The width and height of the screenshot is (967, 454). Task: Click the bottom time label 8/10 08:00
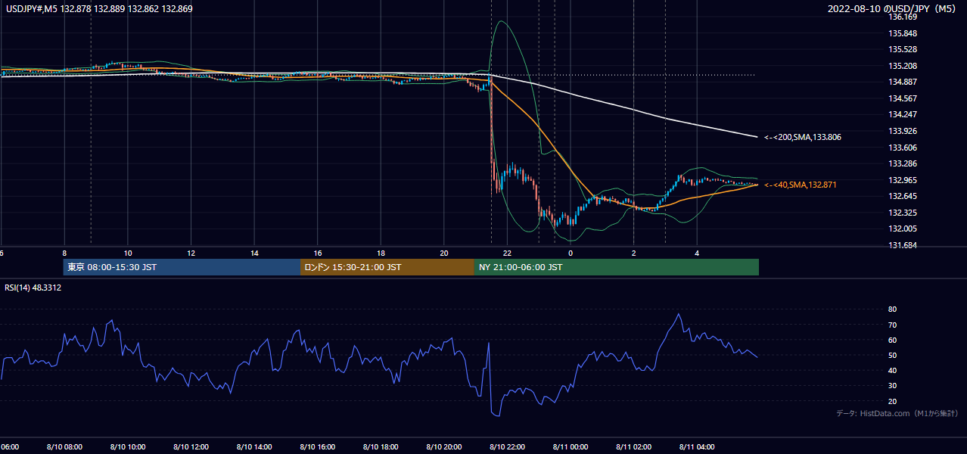64,447
